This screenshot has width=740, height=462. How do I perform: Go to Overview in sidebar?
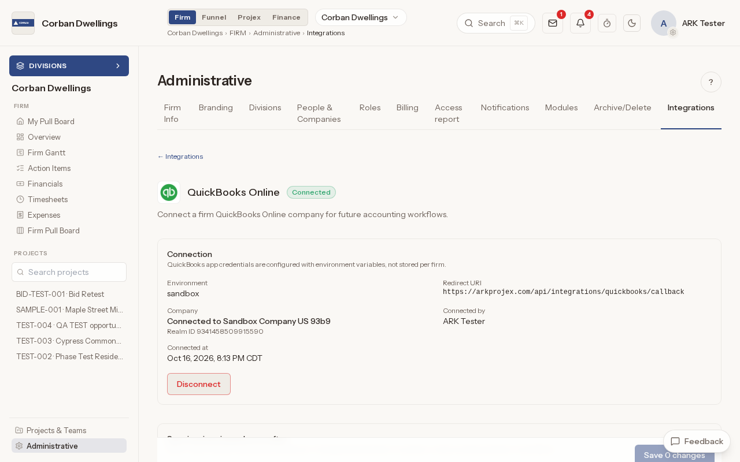[x=69, y=137]
